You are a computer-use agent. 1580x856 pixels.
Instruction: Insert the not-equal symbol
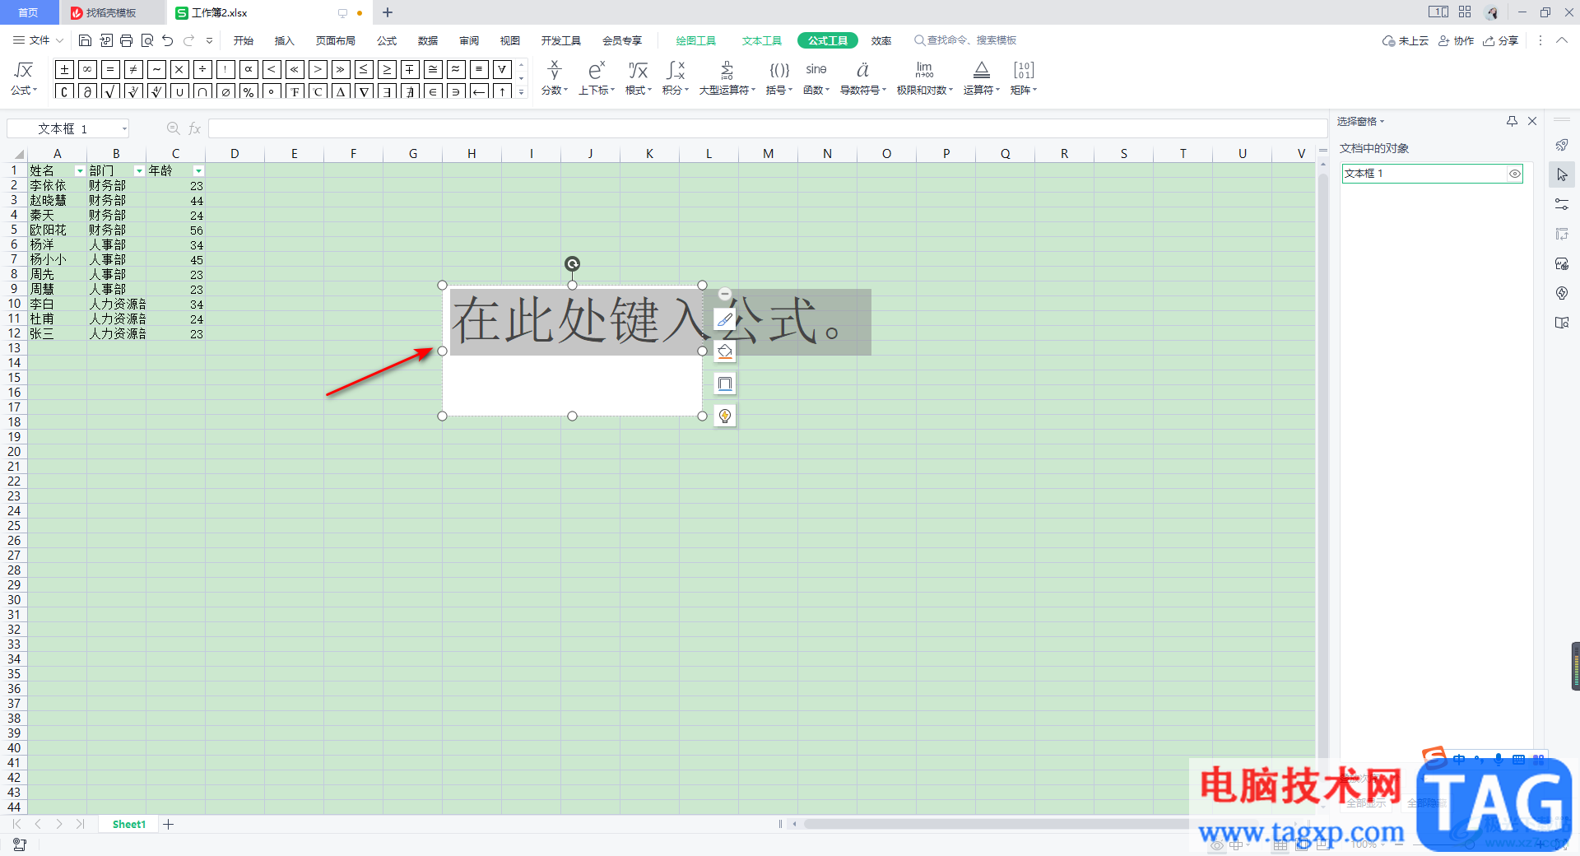(133, 69)
